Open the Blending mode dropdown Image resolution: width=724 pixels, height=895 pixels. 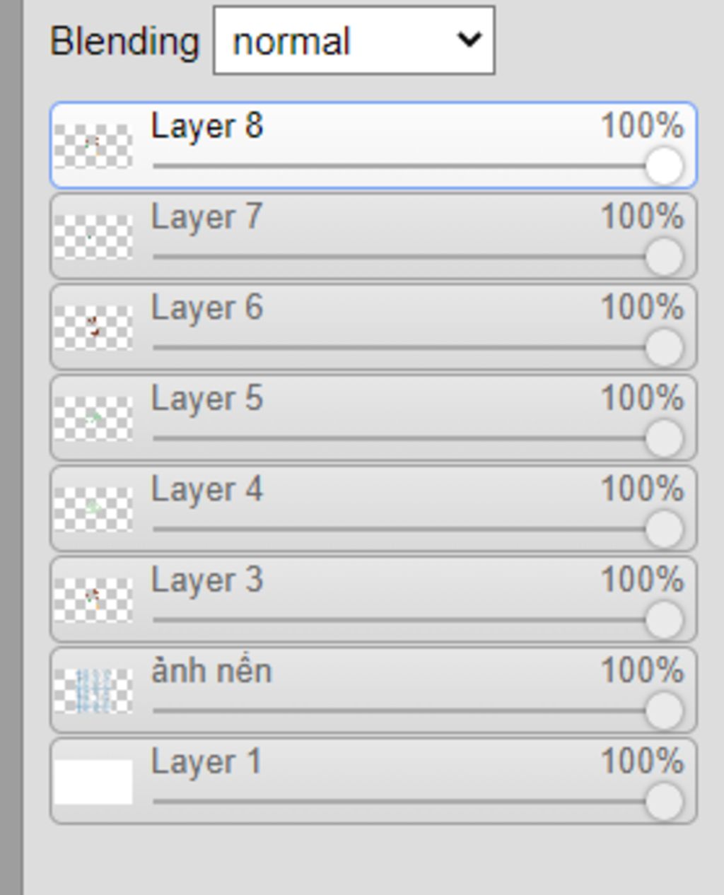[354, 40]
